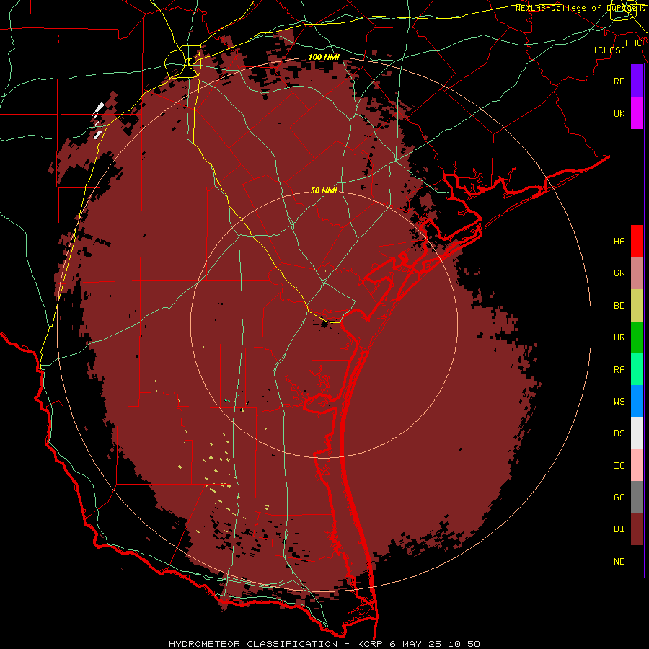
Task: Click the RF purple legend swatch
Action: tap(637, 81)
